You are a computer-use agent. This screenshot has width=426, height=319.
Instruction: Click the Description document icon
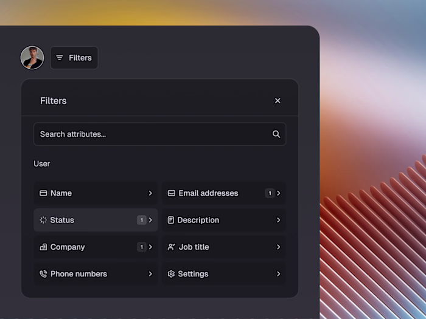170,220
